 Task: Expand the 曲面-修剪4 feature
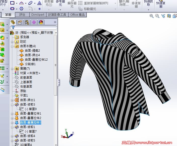pos(12,136)
